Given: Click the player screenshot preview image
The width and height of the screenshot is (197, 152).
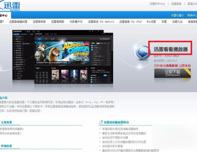Looking at the screenshot, I should 63,57.
